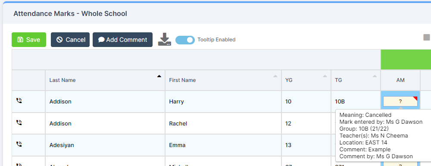
Task: Tick the grey checkbox at top right
Action: 427,38
